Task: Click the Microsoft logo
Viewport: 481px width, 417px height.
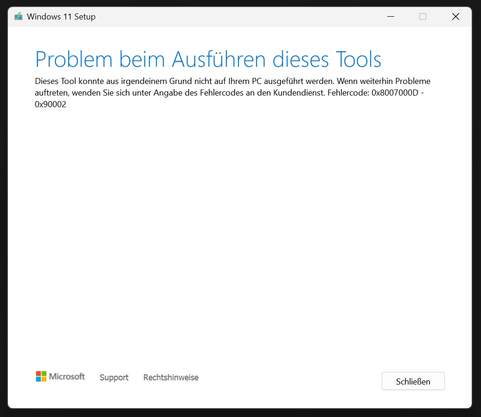Action: pos(60,377)
